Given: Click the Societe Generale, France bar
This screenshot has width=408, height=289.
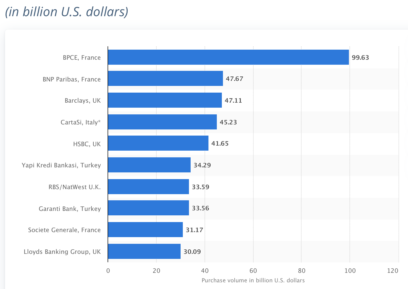Looking at the screenshot, I should pyautogui.click(x=145, y=230).
